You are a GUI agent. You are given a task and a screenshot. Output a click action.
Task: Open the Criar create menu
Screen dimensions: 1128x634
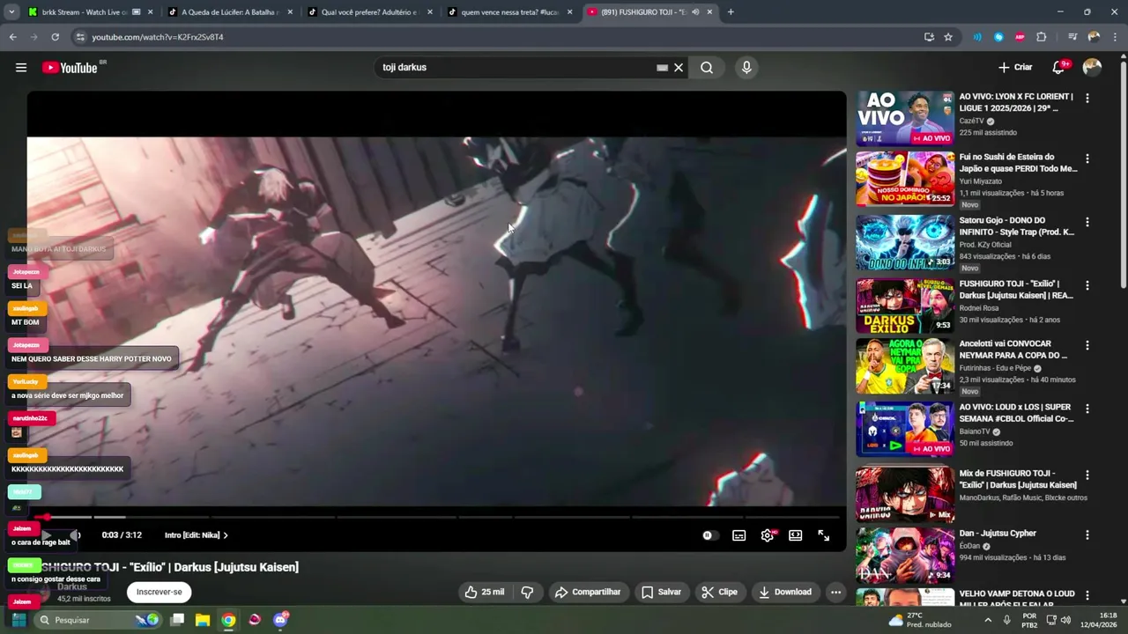(1015, 67)
